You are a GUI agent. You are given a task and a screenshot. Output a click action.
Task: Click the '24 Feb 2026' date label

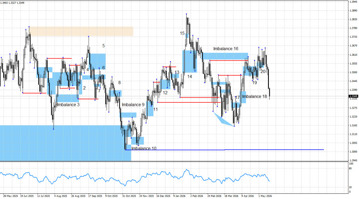214,196
